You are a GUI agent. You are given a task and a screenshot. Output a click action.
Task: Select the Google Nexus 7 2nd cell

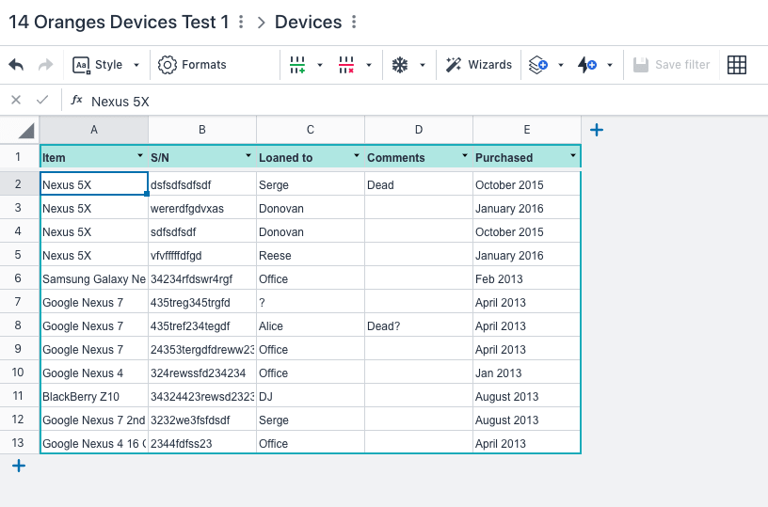coord(94,420)
